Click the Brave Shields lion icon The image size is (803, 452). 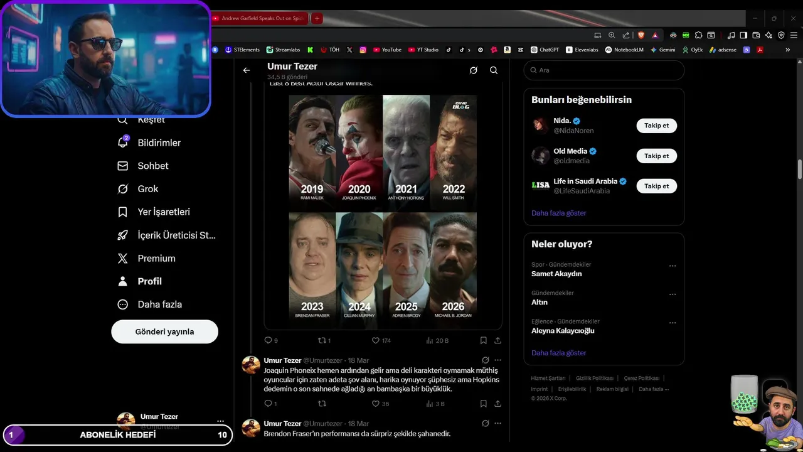tap(641, 35)
